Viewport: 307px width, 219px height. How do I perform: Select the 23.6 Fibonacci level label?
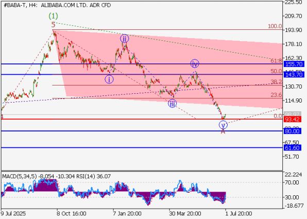276,95
